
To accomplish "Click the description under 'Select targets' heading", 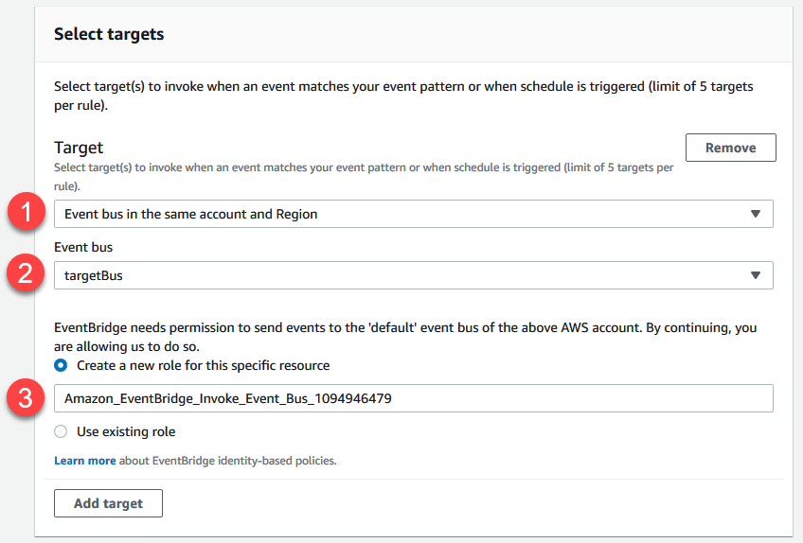I will [x=403, y=95].
